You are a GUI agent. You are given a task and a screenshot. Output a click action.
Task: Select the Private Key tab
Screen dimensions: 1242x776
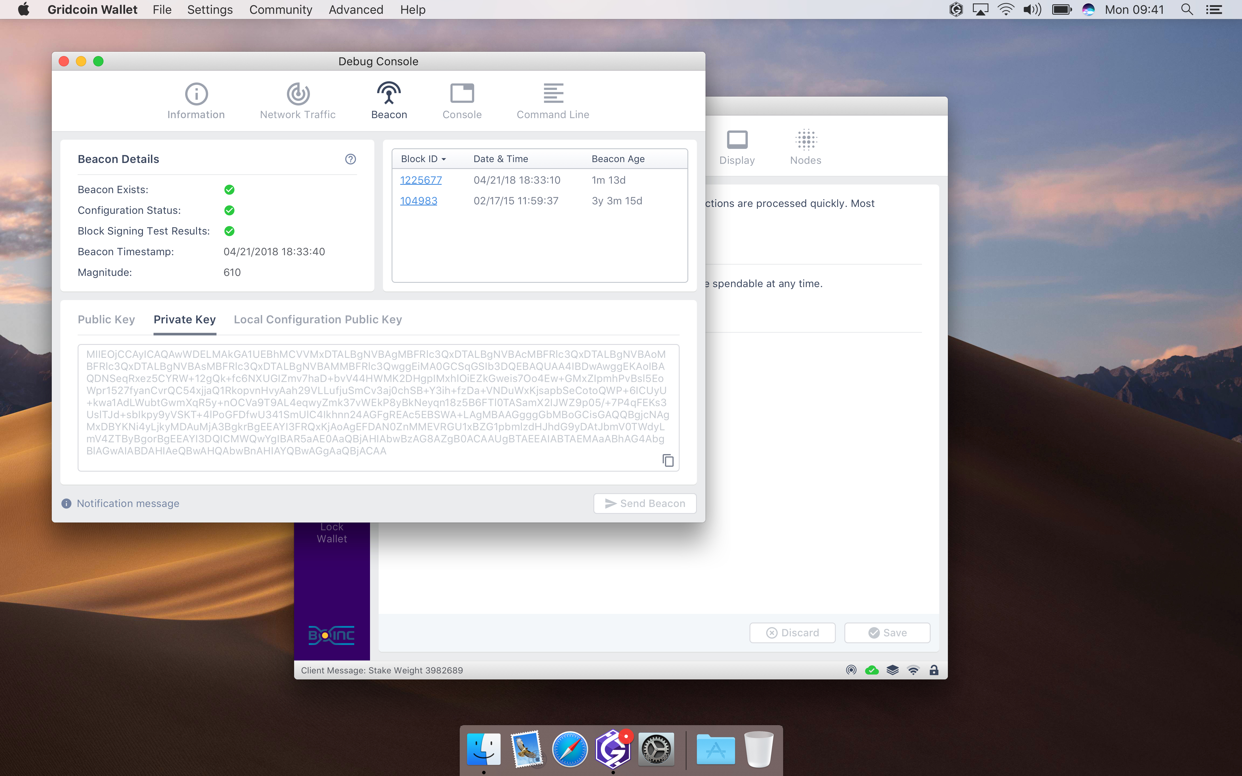tap(185, 320)
